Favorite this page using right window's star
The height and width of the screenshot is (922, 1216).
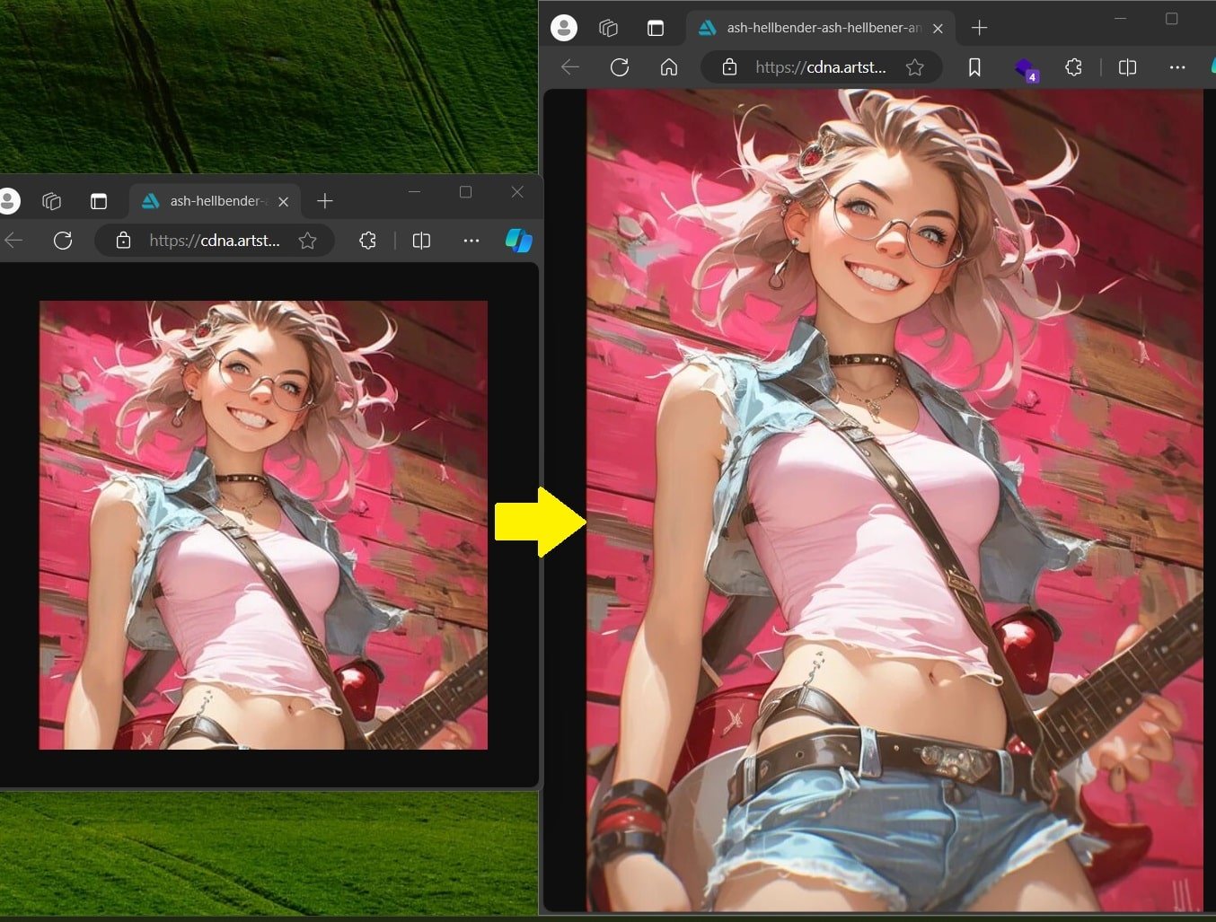915,67
